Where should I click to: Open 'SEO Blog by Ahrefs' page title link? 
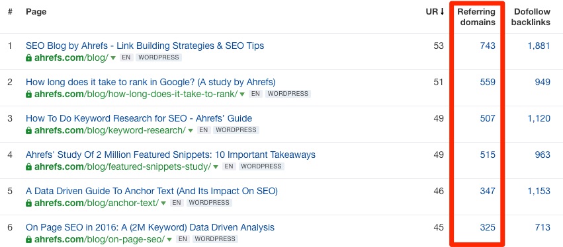[x=145, y=46]
